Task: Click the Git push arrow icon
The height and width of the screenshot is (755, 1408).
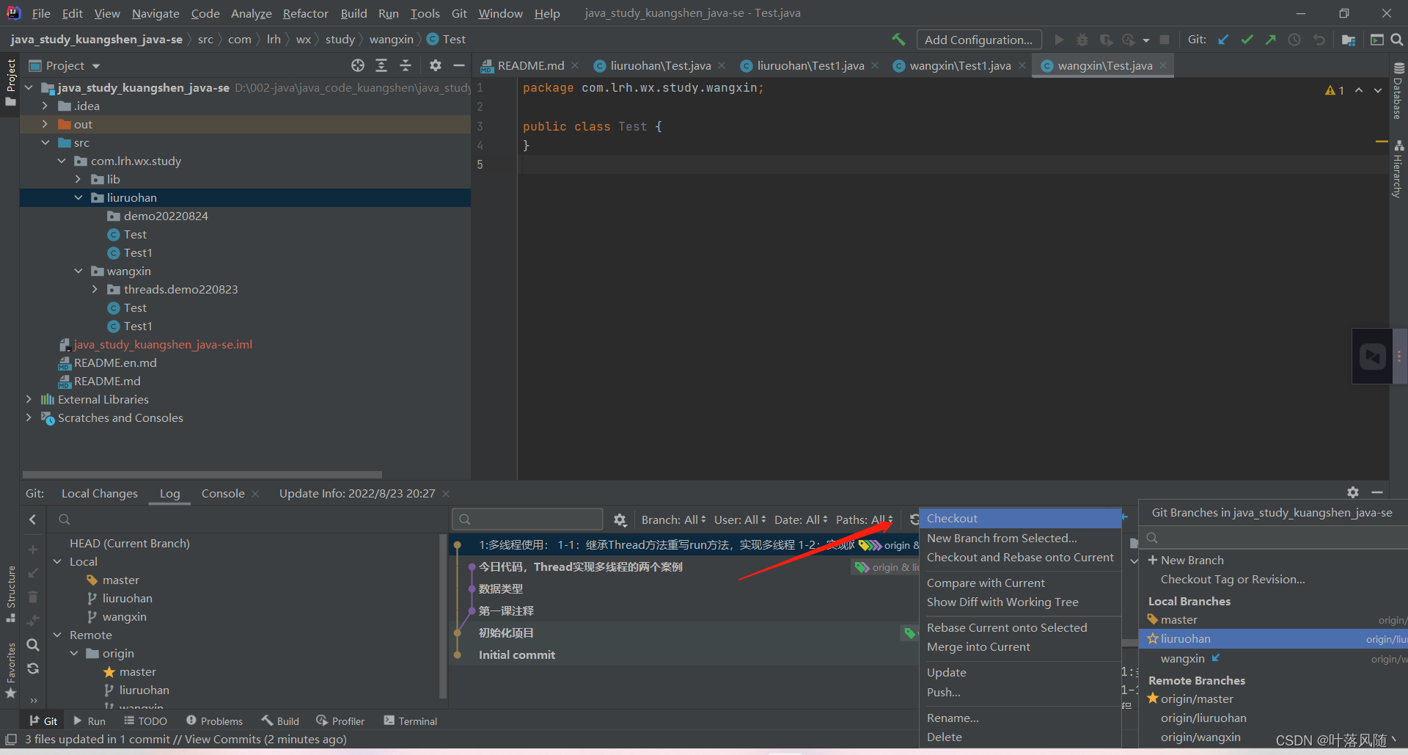Action: click(x=1271, y=40)
